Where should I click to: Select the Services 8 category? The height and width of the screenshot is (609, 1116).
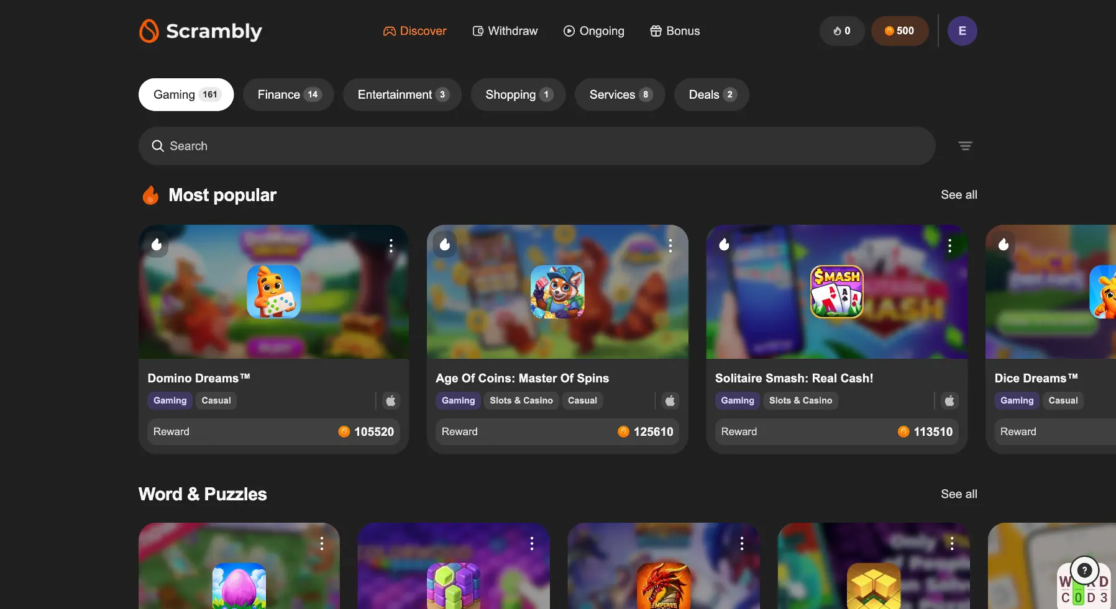tap(620, 94)
